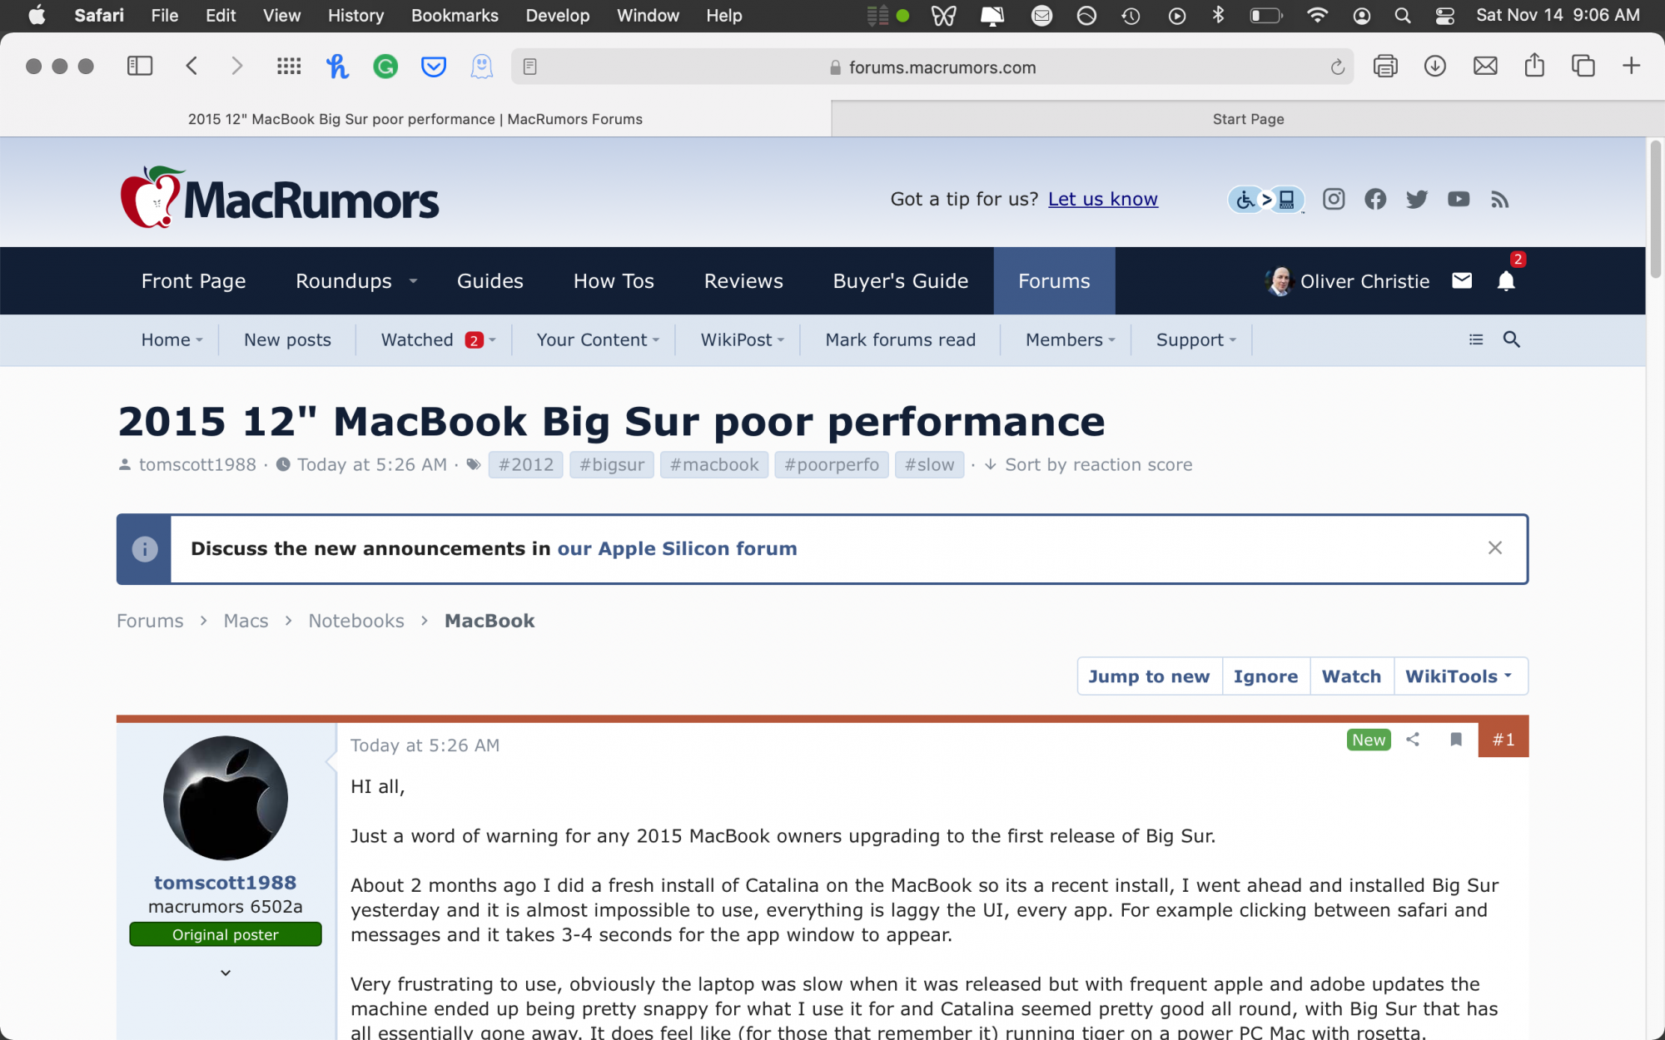Open macOS Control Center
This screenshot has width=1665, height=1040.
[1445, 16]
